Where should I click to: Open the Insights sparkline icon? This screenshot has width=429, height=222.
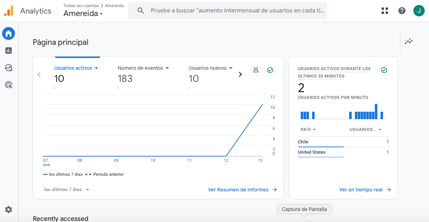pos(408,41)
